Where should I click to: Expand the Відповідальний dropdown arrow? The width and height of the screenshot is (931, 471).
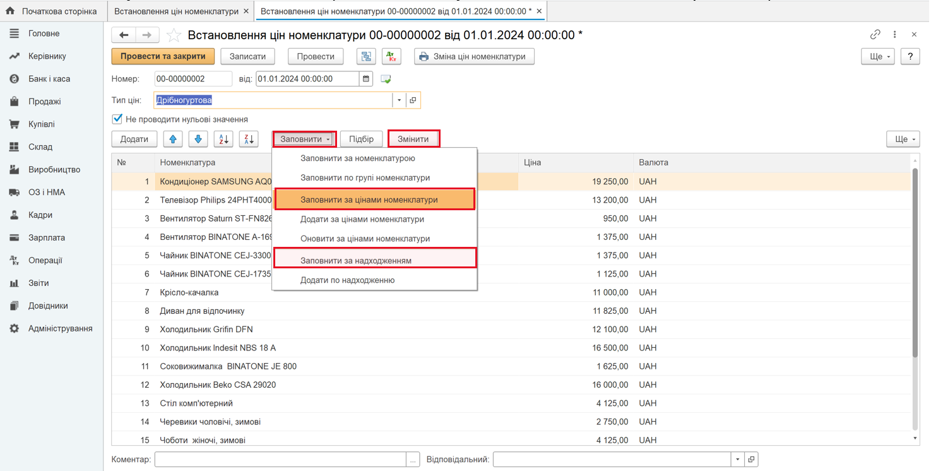(738, 460)
